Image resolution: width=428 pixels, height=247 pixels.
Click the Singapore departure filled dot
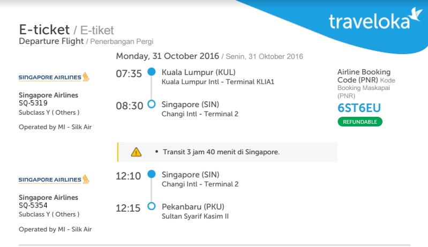coord(152,174)
